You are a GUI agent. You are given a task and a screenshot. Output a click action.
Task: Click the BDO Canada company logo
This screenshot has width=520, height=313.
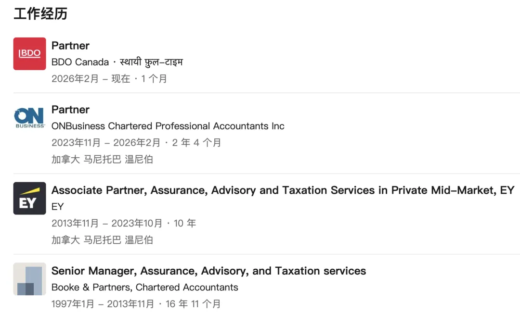click(x=29, y=54)
